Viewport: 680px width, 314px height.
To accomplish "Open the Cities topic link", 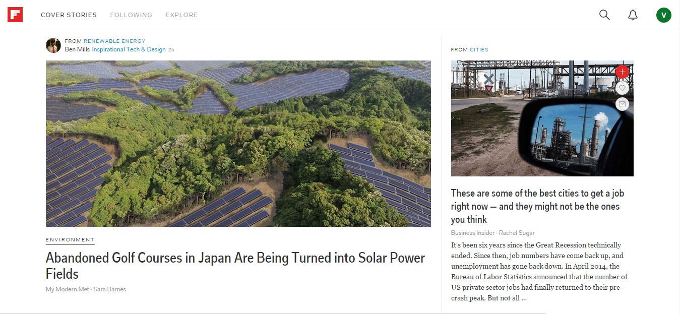I will pyautogui.click(x=479, y=50).
